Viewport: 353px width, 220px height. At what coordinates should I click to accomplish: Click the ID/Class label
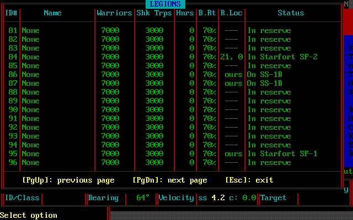22,198
